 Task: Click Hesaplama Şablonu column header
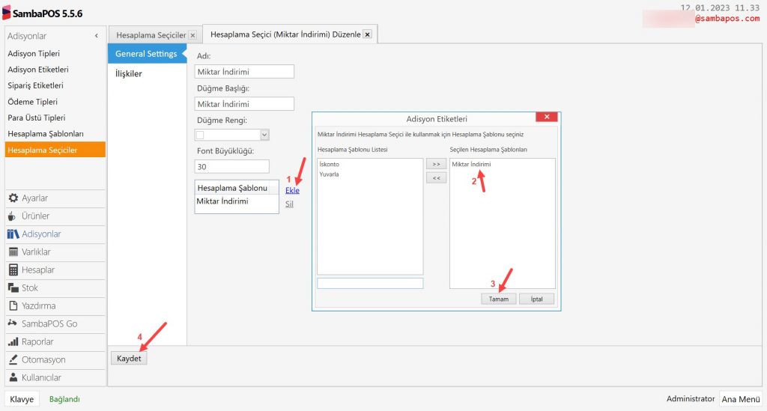232,188
